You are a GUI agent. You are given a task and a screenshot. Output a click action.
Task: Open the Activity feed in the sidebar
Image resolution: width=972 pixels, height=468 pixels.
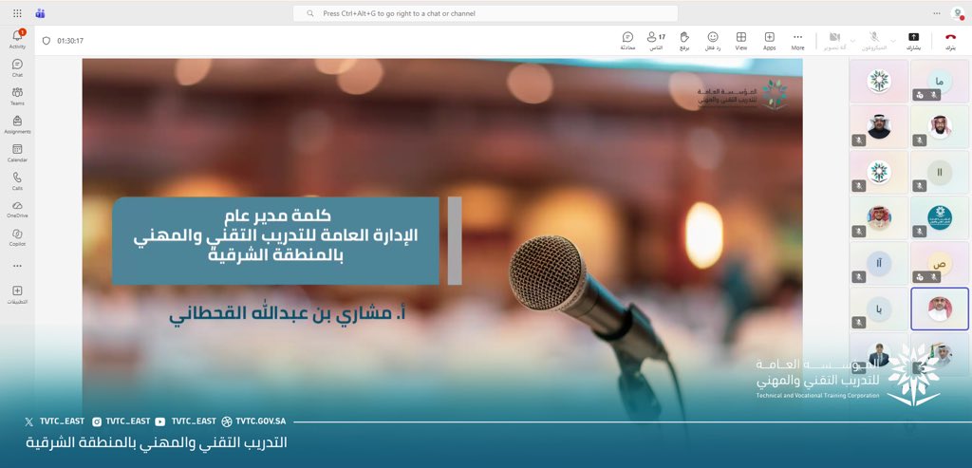[x=17, y=39]
